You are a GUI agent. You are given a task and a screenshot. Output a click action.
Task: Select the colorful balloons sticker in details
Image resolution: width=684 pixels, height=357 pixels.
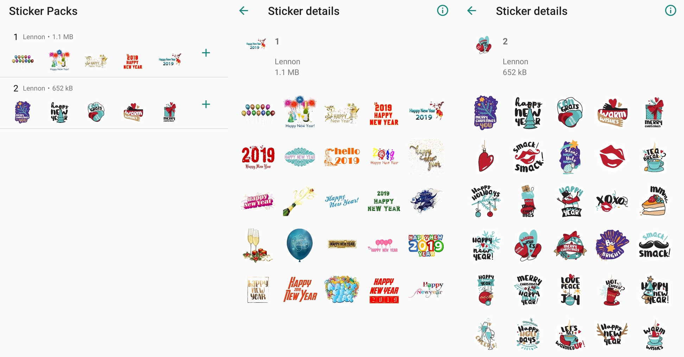click(258, 113)
